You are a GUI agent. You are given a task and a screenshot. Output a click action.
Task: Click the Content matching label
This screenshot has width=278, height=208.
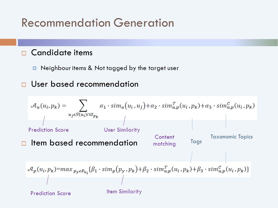coord(164,140)
